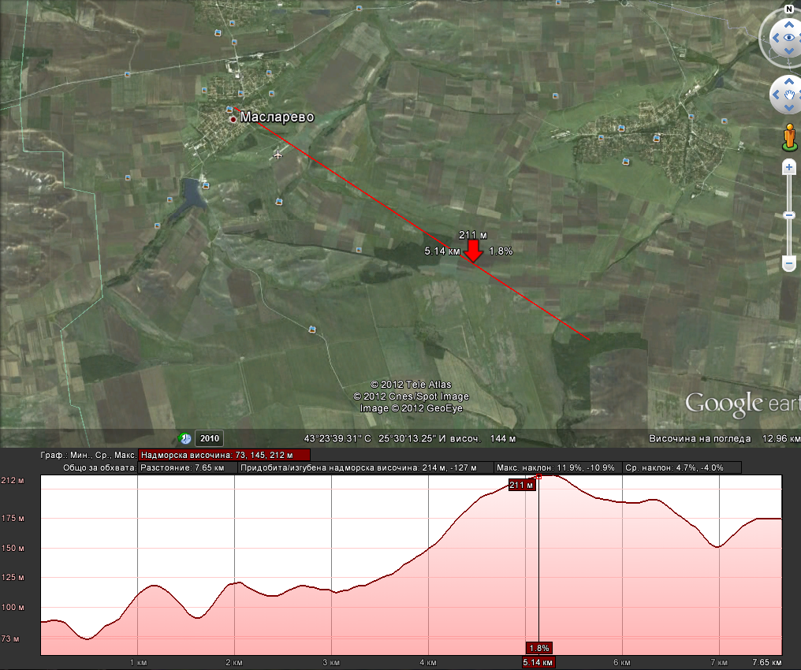Select the Масларево place marker
The height and width of the screenshot is (670, 801).
233,119
